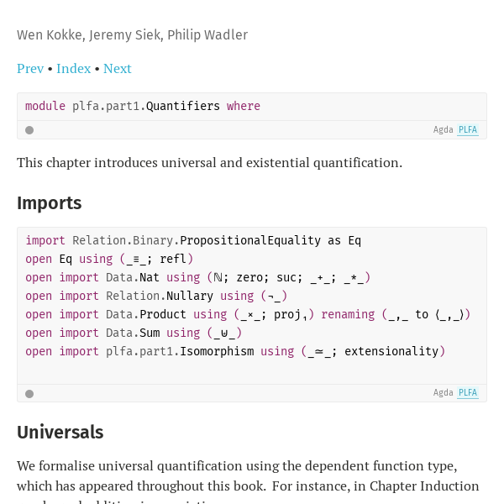Open the Prev chapter link

pos(30,69)
